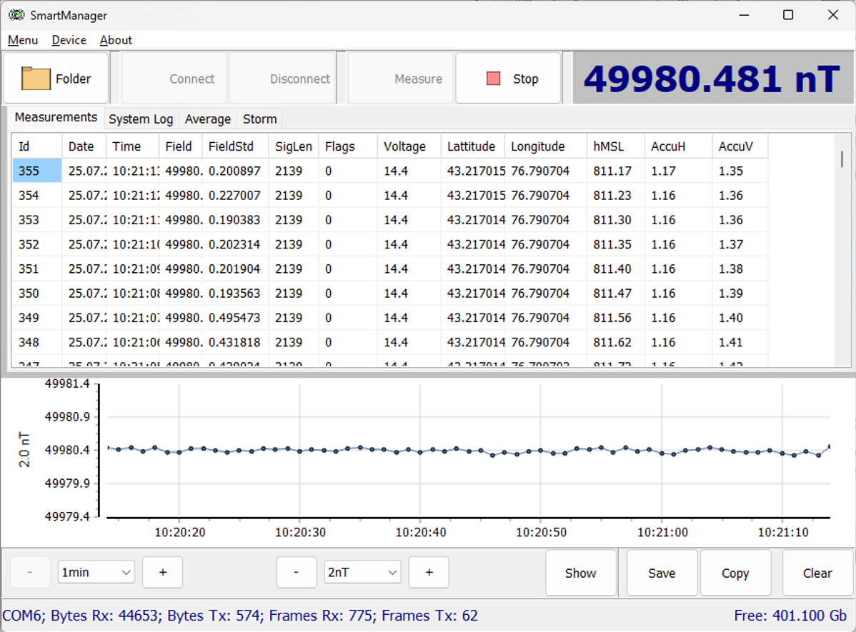The image size is (856, 632).
Task: Expand the 2nT scale dropdown
Action: [x=362, y=572]
